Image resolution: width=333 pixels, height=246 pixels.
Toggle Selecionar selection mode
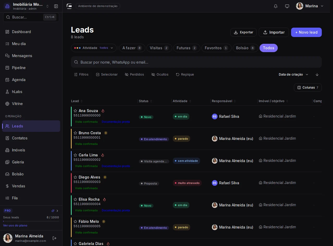click(x=107, y=75)
